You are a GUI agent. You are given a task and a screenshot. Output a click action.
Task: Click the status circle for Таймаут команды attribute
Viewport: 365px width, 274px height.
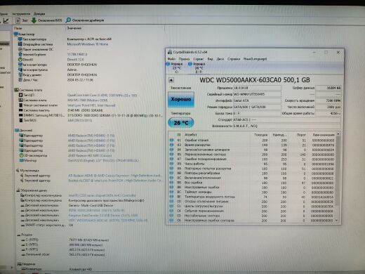(x=171, y=192)
